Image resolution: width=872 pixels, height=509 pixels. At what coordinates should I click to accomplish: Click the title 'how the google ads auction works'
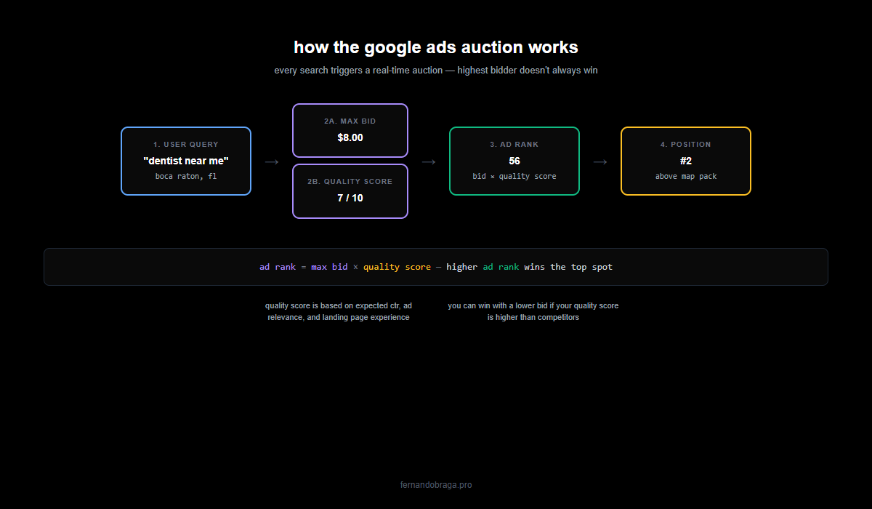point(436,47)
